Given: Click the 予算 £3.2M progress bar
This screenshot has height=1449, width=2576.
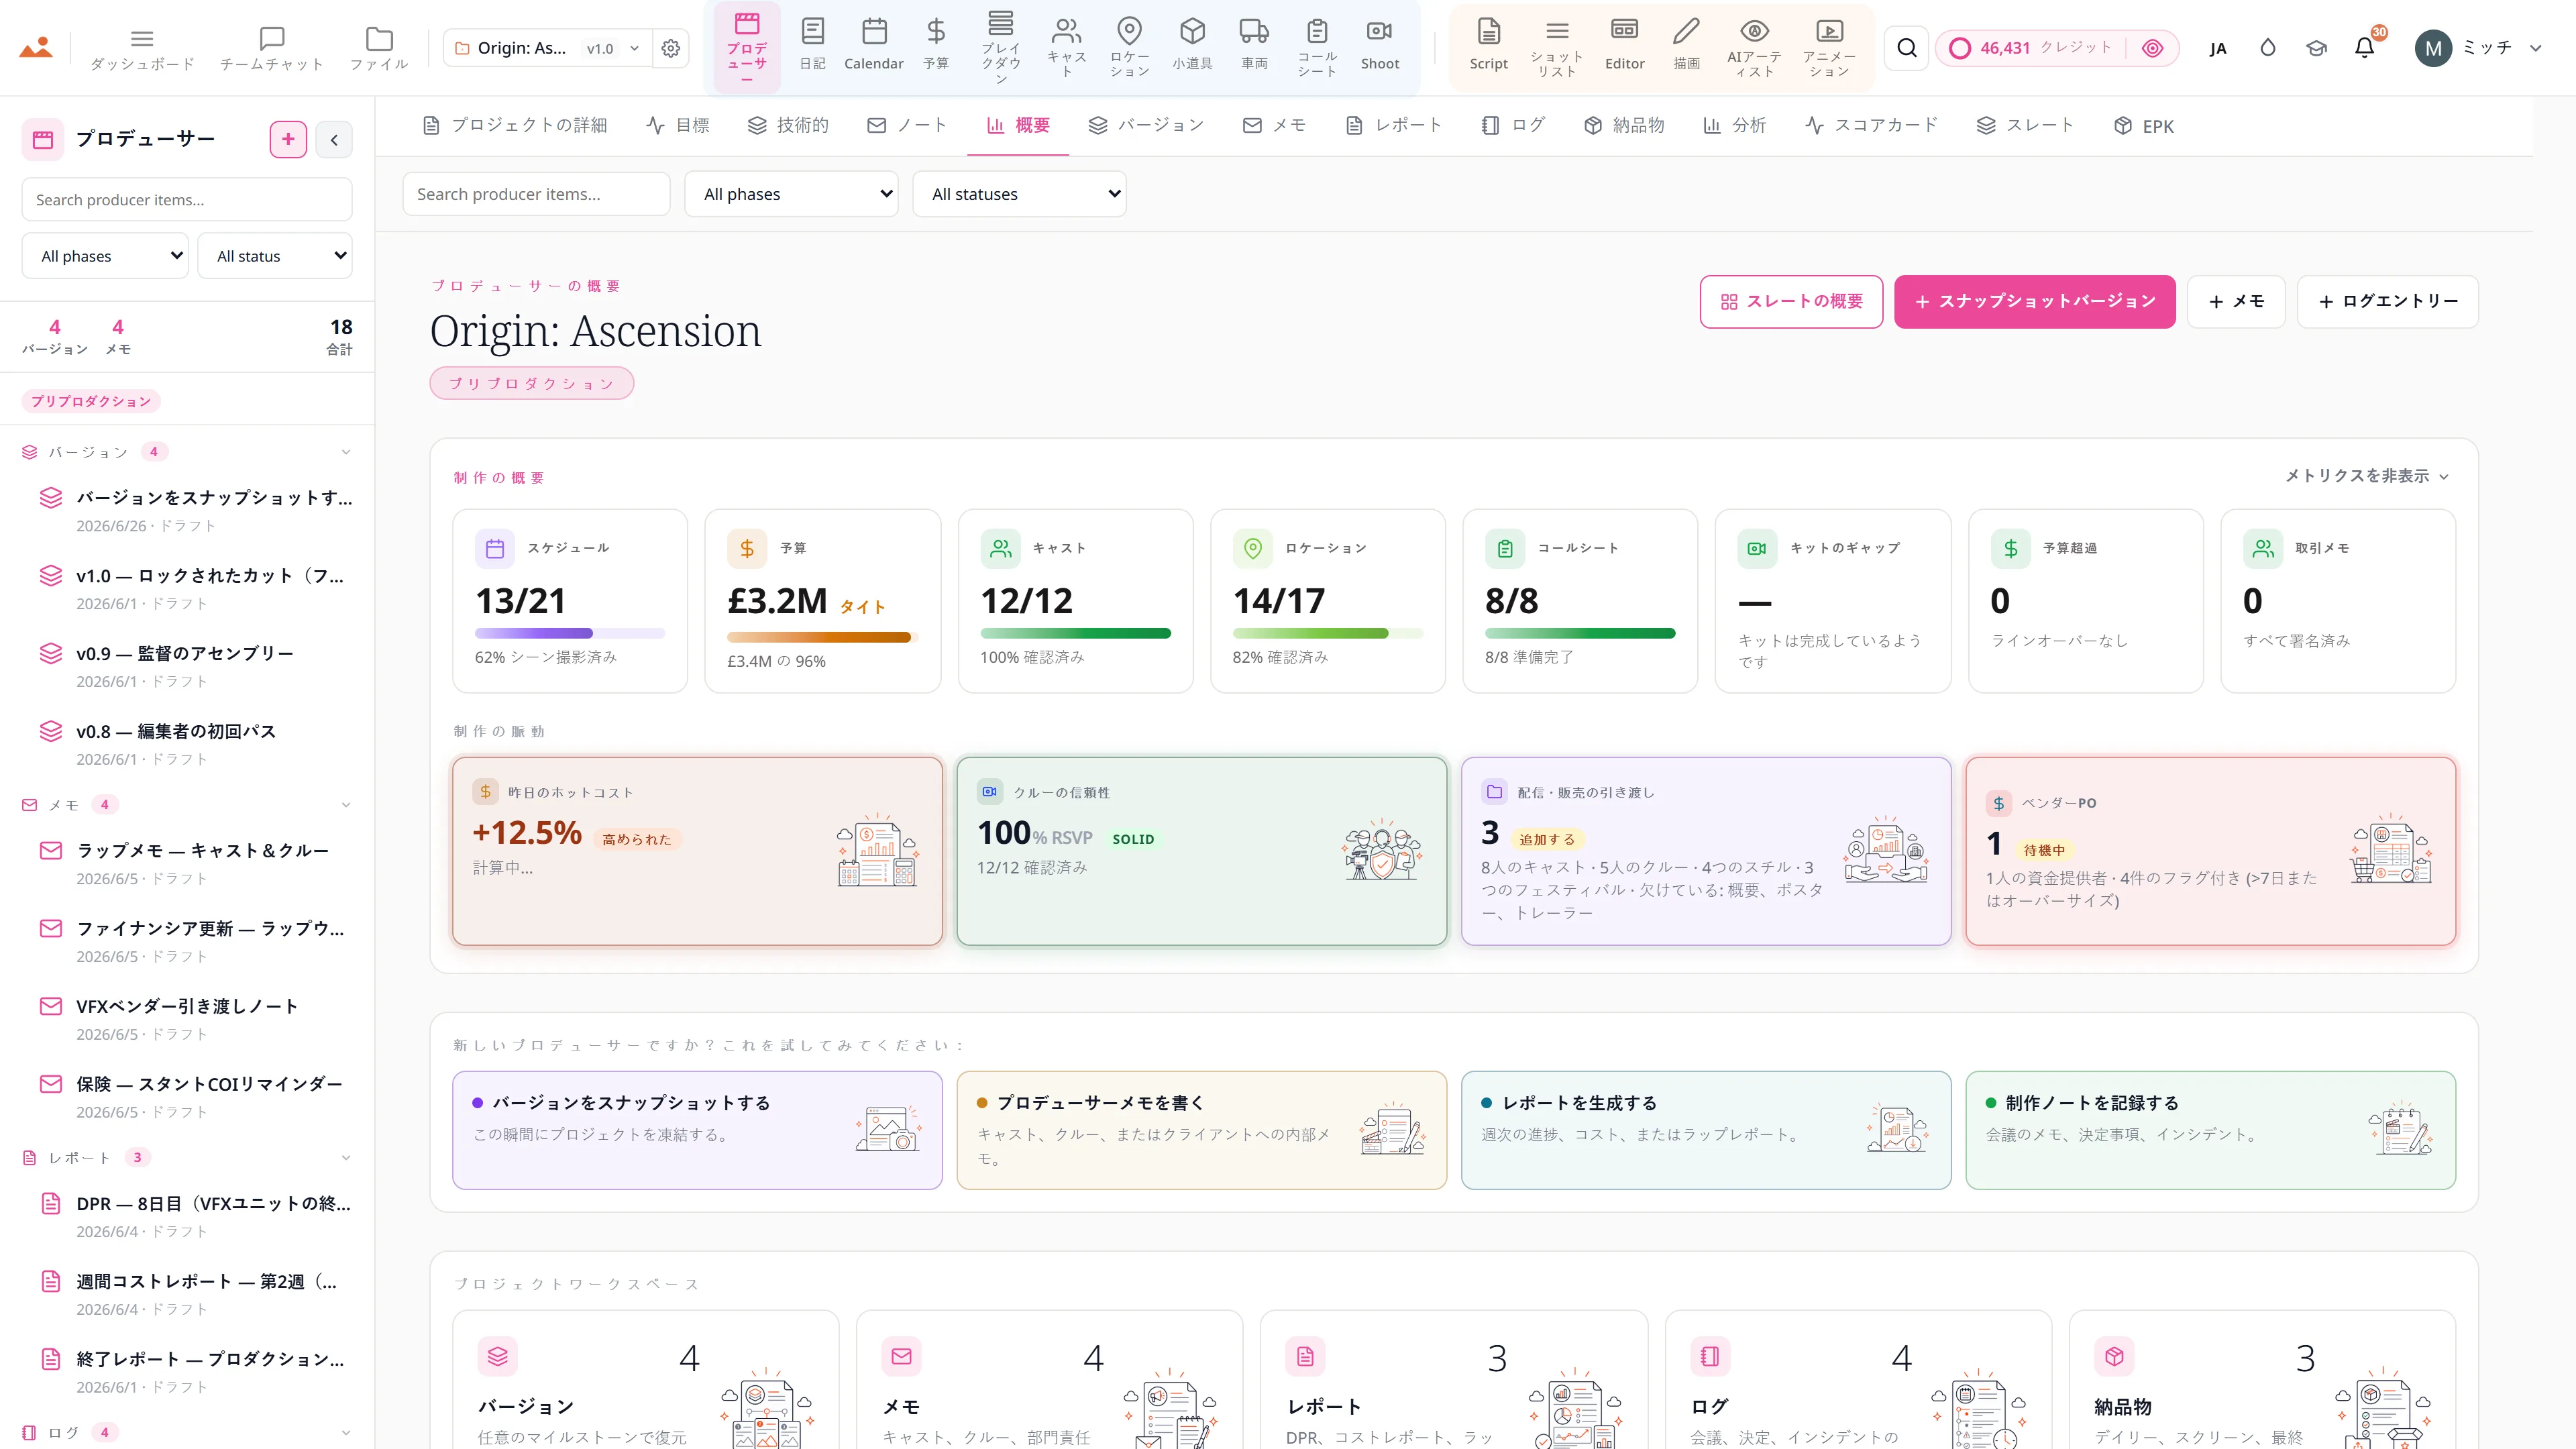Looking at the screenshot, I should tap(822, 637).
